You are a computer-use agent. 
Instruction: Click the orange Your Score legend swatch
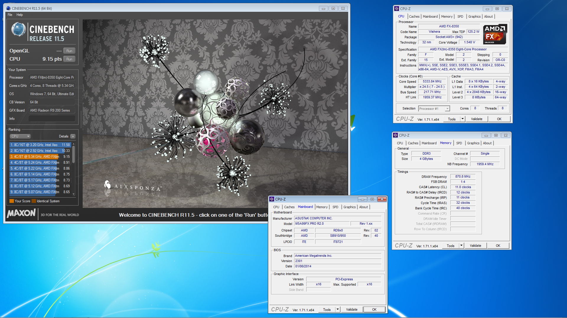[12, 201]
